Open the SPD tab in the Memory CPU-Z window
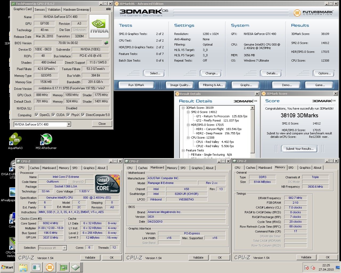 [x=291, y=168]
